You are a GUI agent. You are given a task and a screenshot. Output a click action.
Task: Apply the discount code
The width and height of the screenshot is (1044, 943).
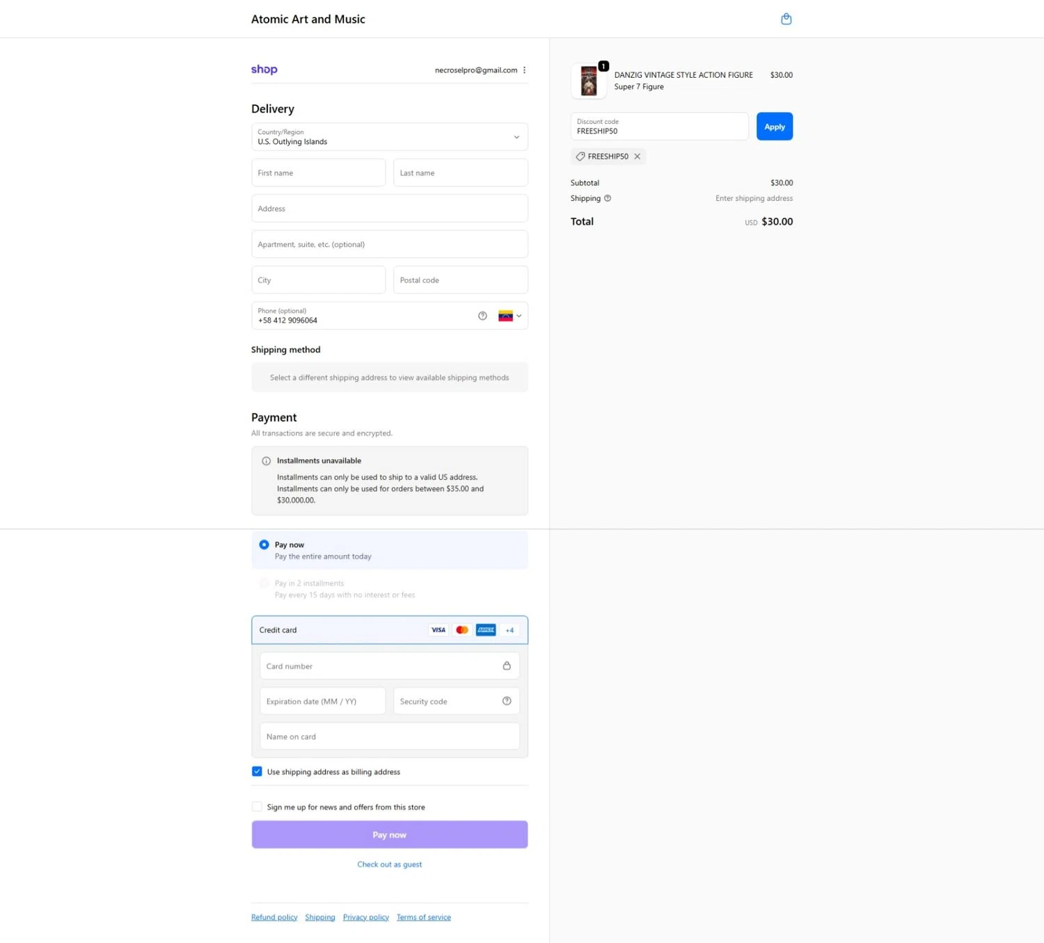click(775, 127)
